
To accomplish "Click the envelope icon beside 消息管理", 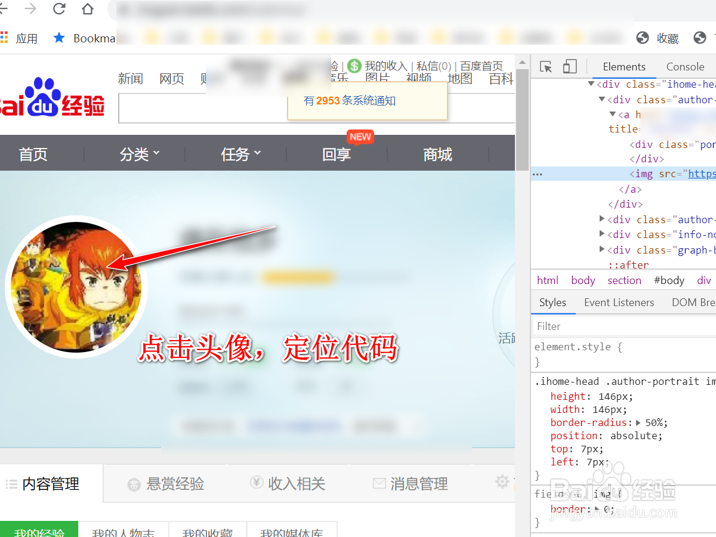I will pyautogui.click(x=379, y=483).
